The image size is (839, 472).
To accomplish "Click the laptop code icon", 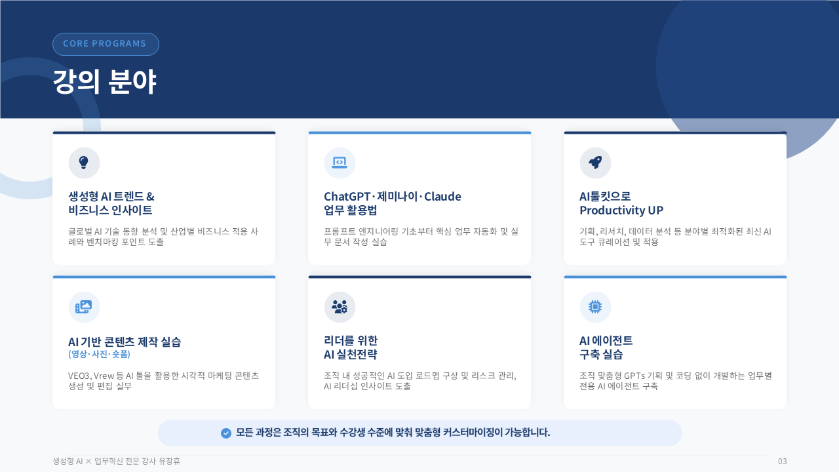I will (340, 163).
